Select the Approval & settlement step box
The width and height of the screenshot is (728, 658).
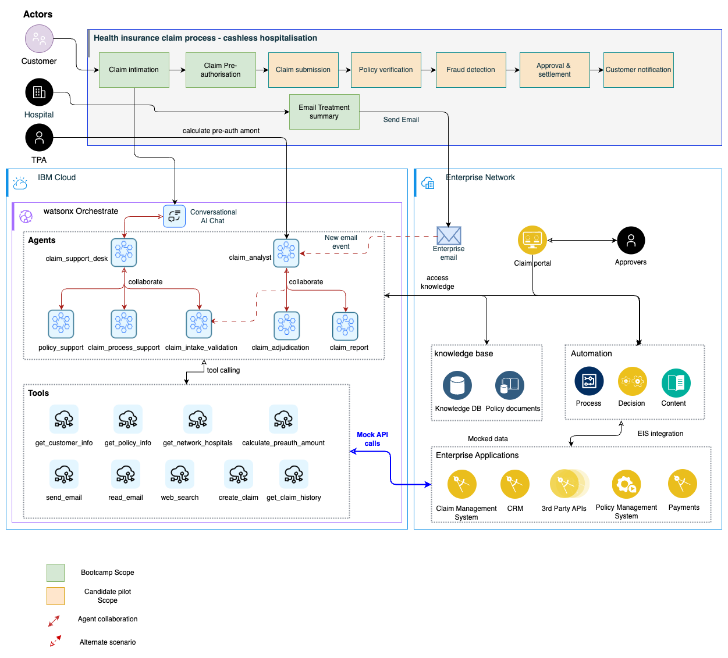coord(555,70)
